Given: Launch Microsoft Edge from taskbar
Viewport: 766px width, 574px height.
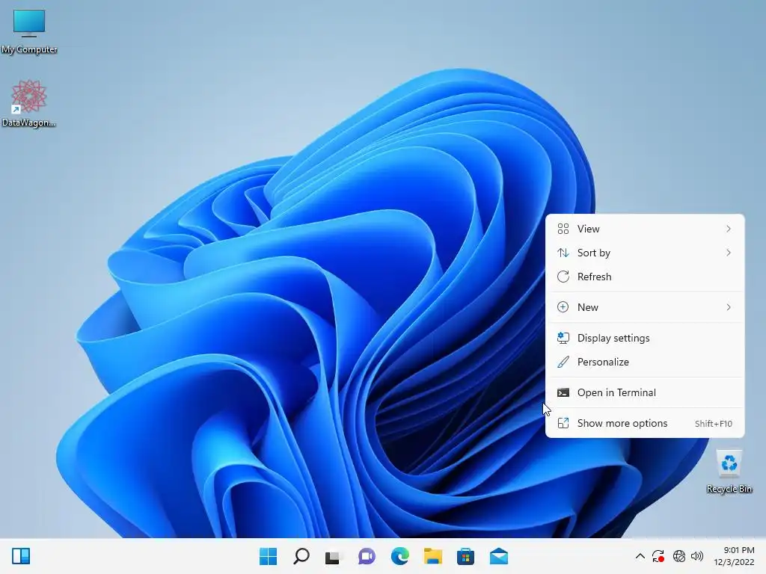Looking at the screenshot, I should pyautogui.click(x=399, y=556).
